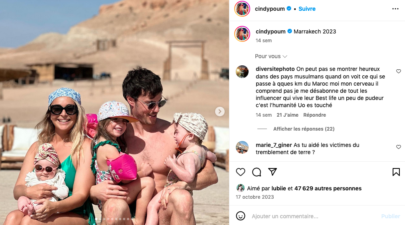Open comments via speech bubble icon
The height and width of the screenshot is (225, 405).
tap(257, 172)
